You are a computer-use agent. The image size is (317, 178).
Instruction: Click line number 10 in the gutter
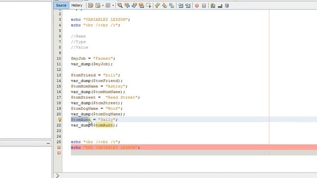pos(58,58)
